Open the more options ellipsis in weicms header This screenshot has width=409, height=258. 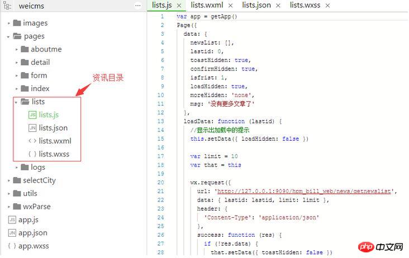click(x=138, y=5)
